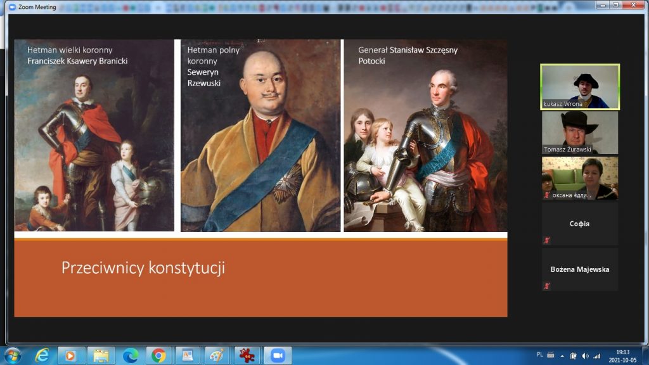Viewport: 649px width, 365px height.
Task: Open Zoom from the taskbar
Action: pos(276,355)
